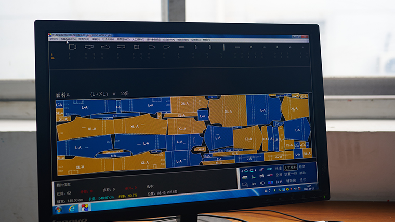Click the marker software taskbar icon with colored arrows
Image resolution: width=395 pixels, height=222 pixels.
[x=84, y=207]
